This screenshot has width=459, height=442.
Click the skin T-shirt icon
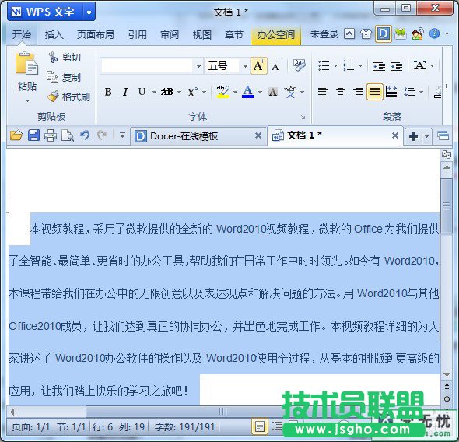tap(366, 34)
